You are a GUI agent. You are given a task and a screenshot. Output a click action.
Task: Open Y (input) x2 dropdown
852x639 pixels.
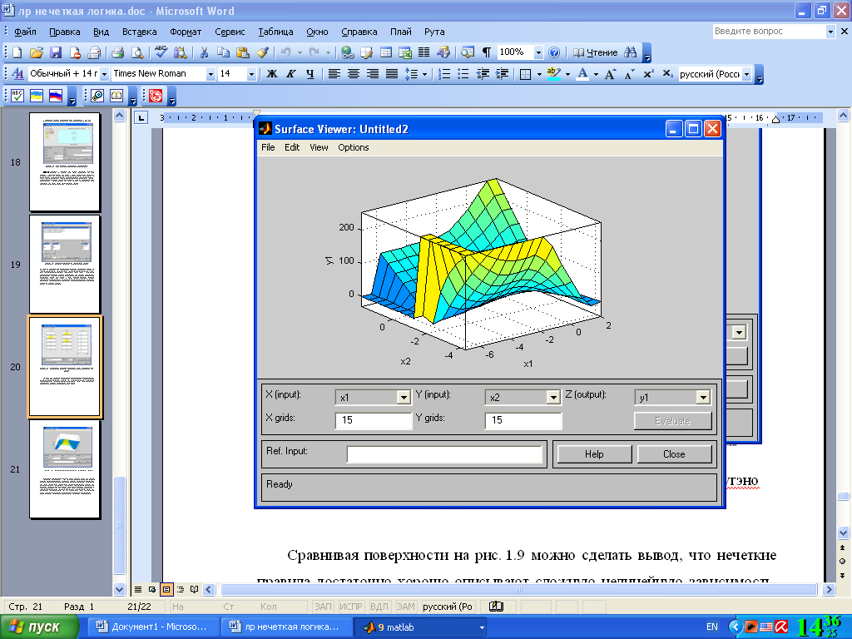pyautogui.click(x=553, y=398)
